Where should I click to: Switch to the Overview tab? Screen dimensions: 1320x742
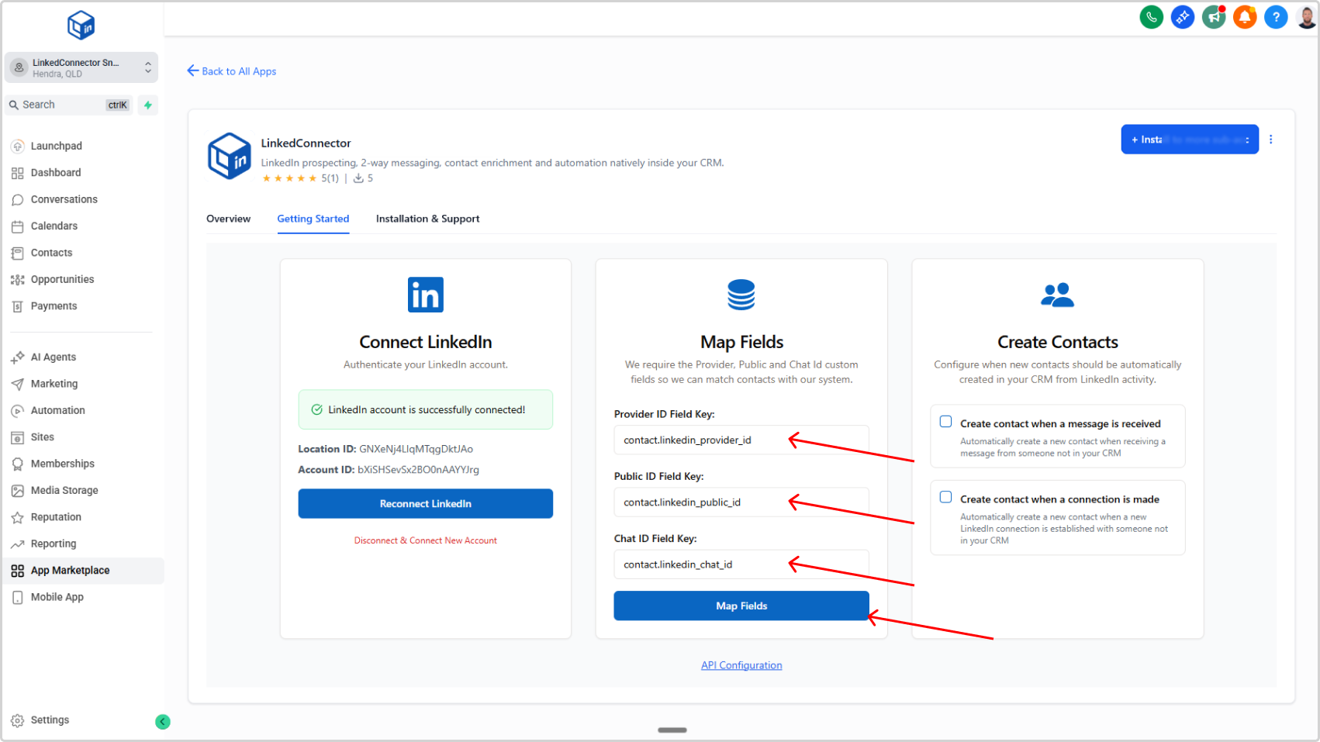(228, 219)
